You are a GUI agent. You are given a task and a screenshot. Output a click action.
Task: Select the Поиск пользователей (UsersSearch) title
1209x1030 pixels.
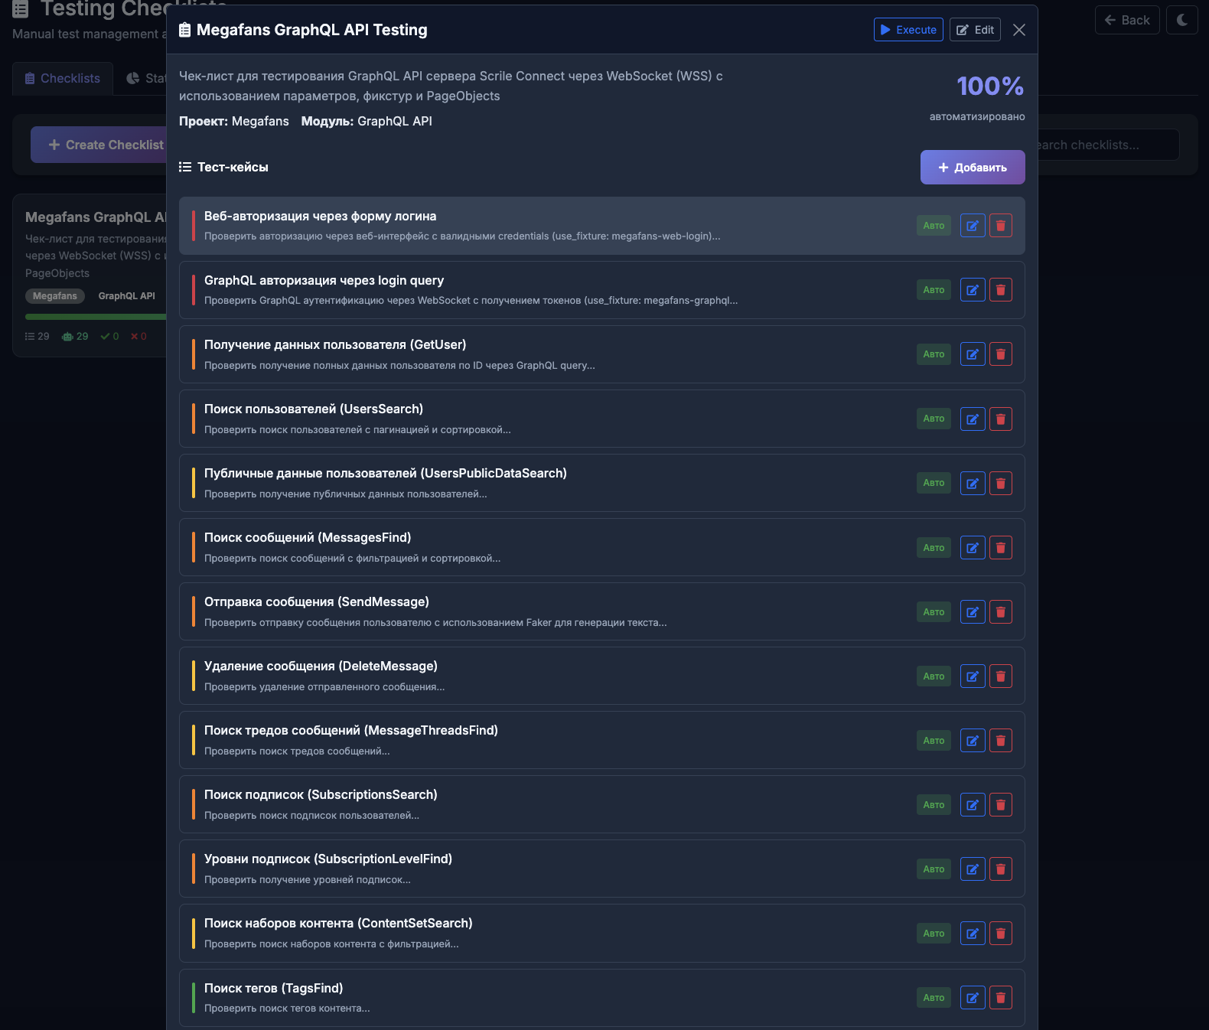[314, 409]
